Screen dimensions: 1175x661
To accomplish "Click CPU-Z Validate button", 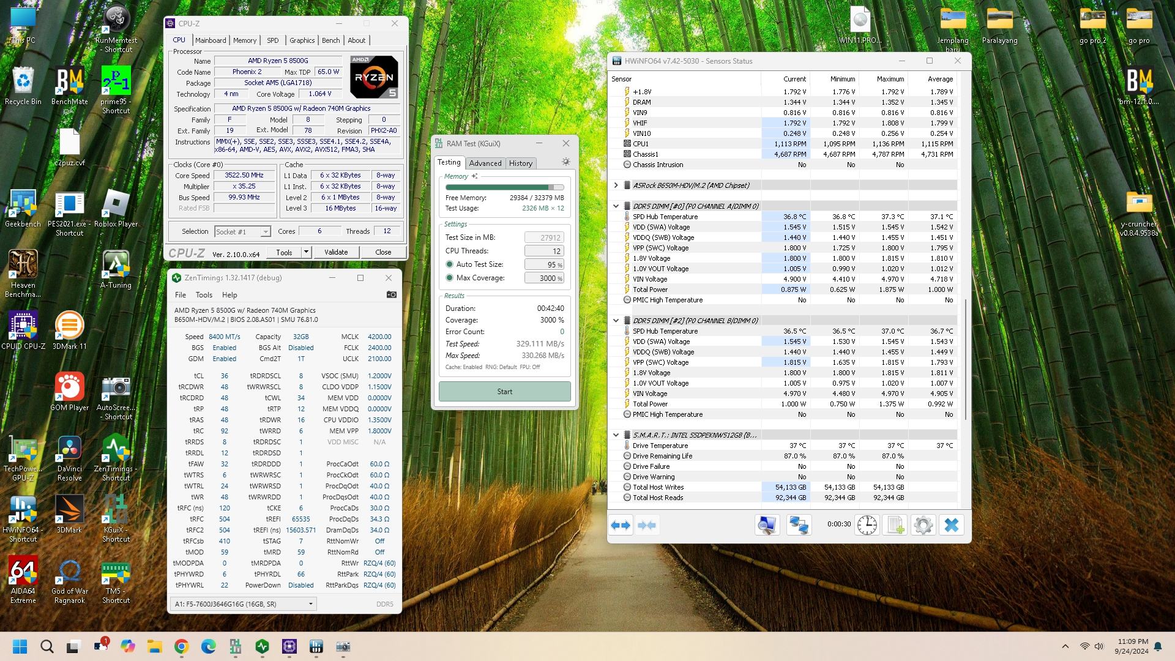I will [x=335, y=252].
